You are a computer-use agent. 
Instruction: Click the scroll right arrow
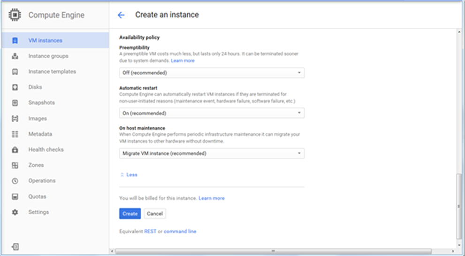pos(453,251)
